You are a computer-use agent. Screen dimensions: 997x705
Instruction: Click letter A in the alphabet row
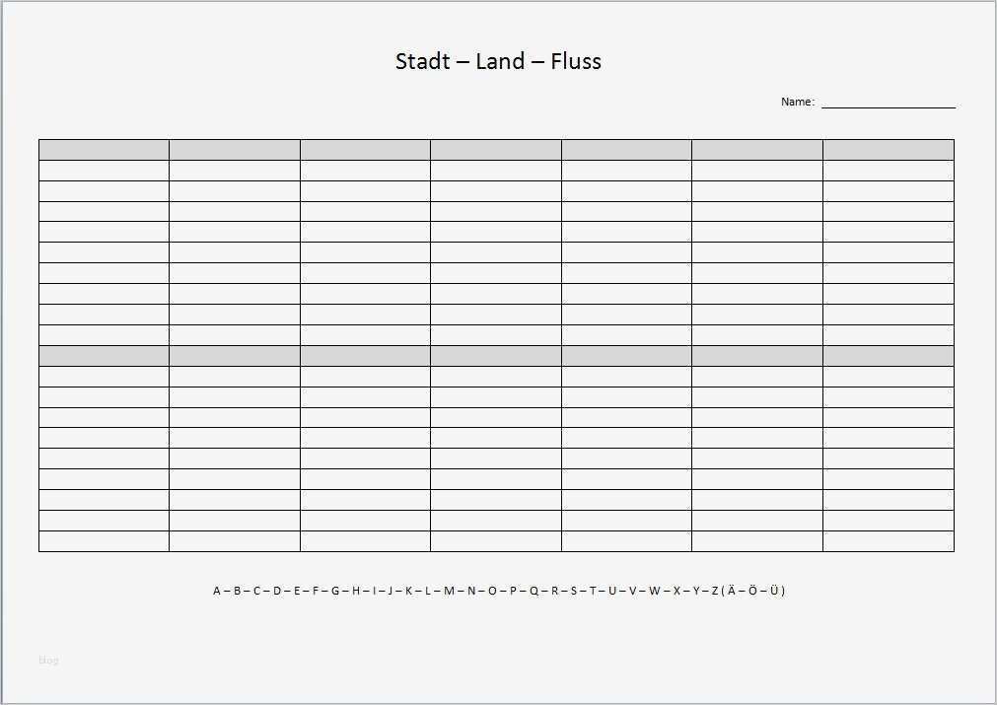coord(217,591)
